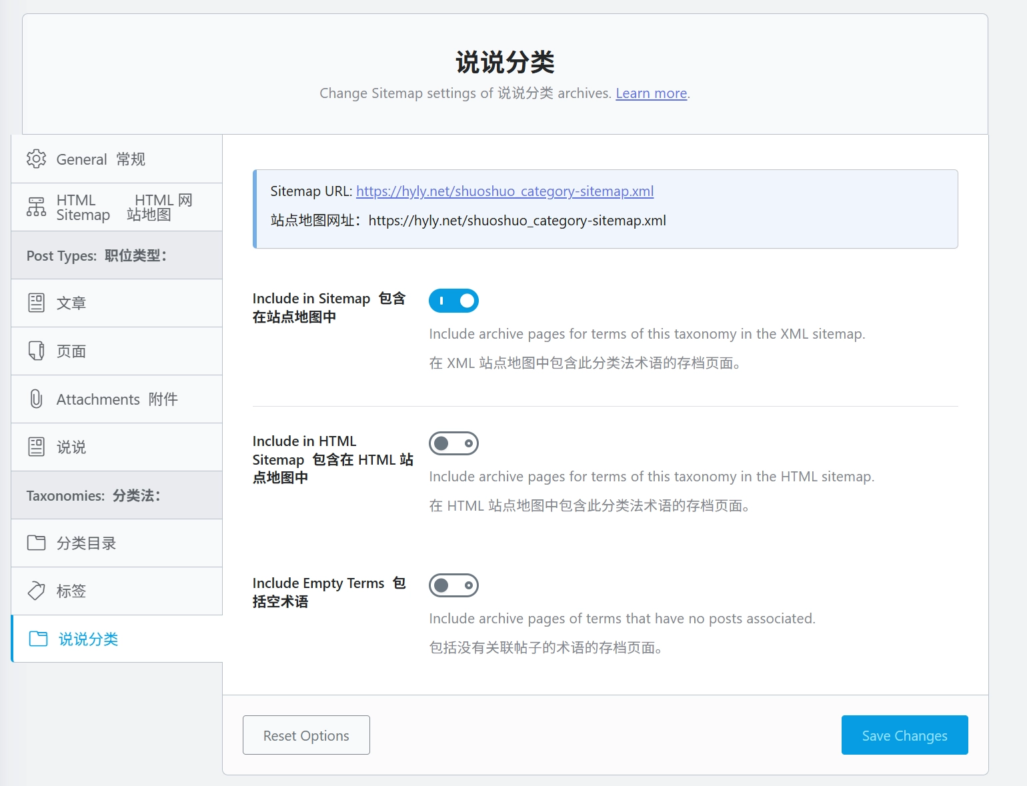This screenshot has height=786, width=1027.
Task: Click the tag icon beside 标签
Action: click(36, 591)
